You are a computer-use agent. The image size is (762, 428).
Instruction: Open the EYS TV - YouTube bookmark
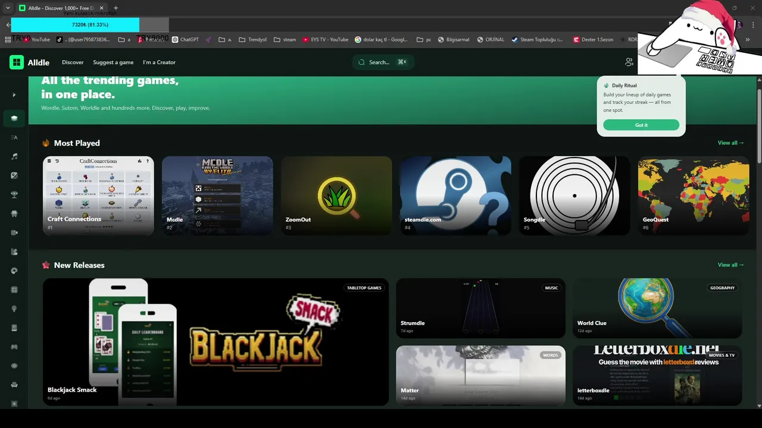click(x=325, y=40)
